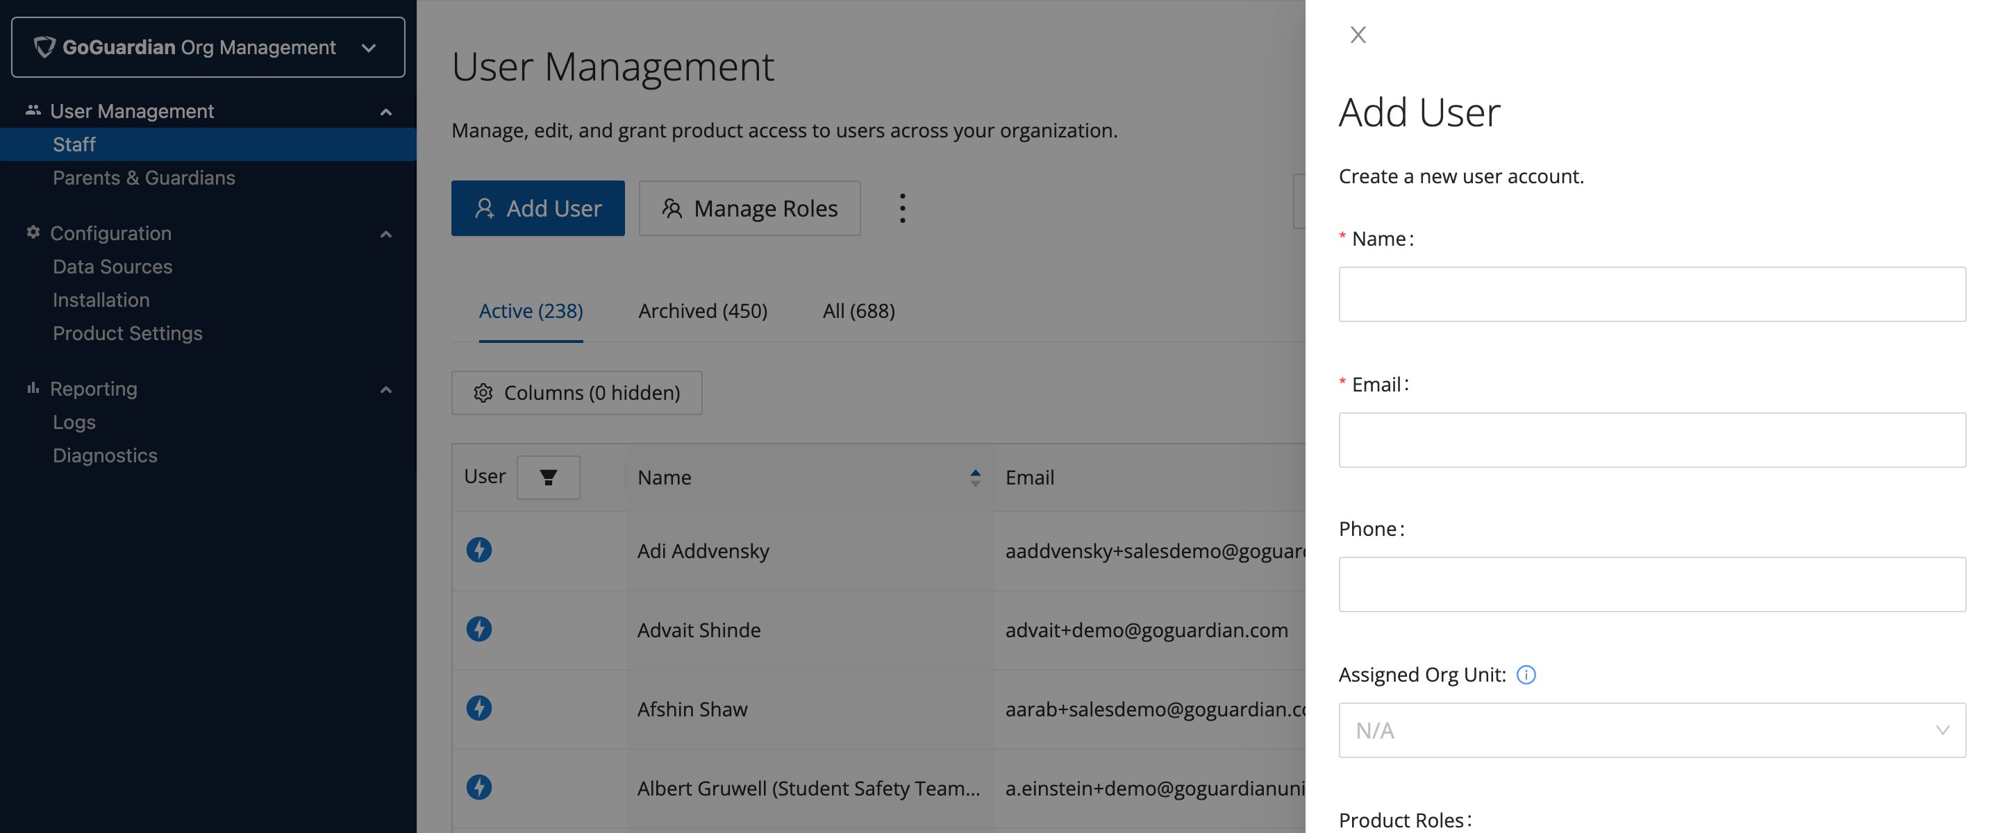Open Data Sources in sidebar
The width and height of the screenshot is (2000, 833).
pos(112,267)
